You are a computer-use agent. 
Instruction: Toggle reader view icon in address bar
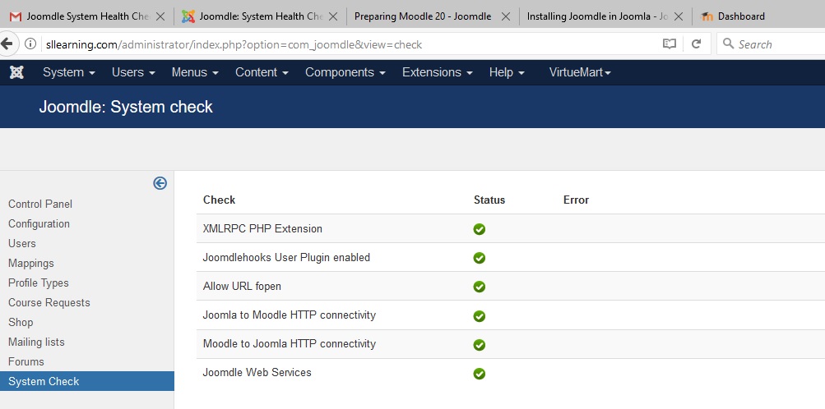tap(670, 44)
